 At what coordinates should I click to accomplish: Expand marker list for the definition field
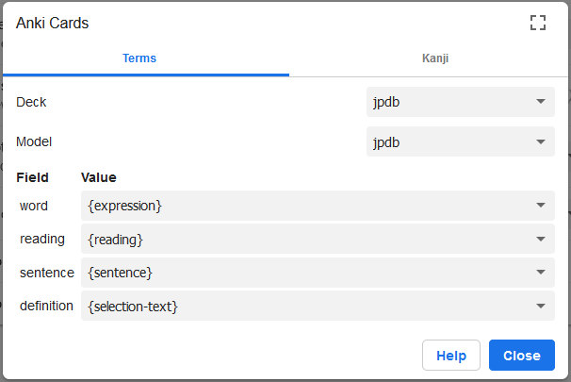(541, 306)
